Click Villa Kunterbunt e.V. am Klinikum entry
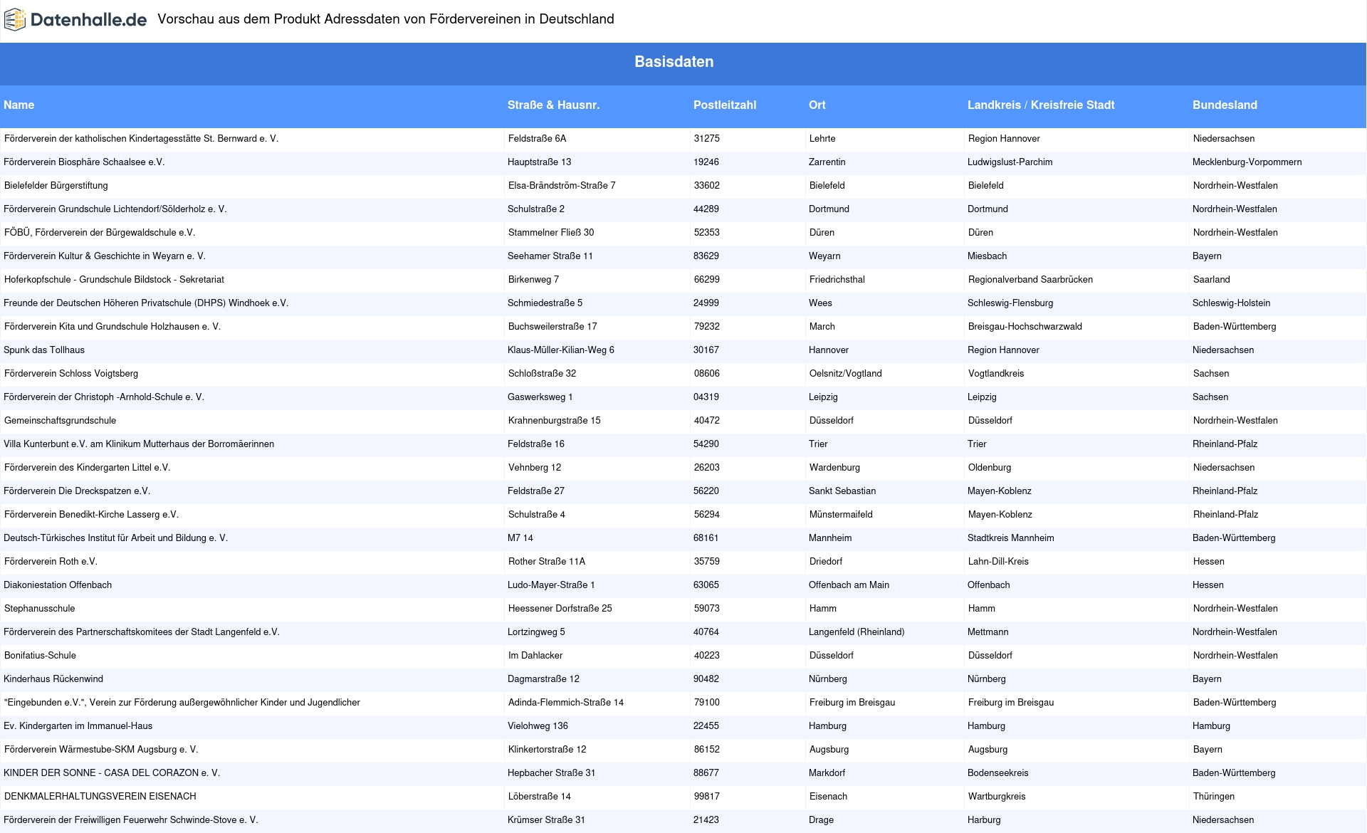The width and height of the screenshot is (1367, 833). (139, 444)
